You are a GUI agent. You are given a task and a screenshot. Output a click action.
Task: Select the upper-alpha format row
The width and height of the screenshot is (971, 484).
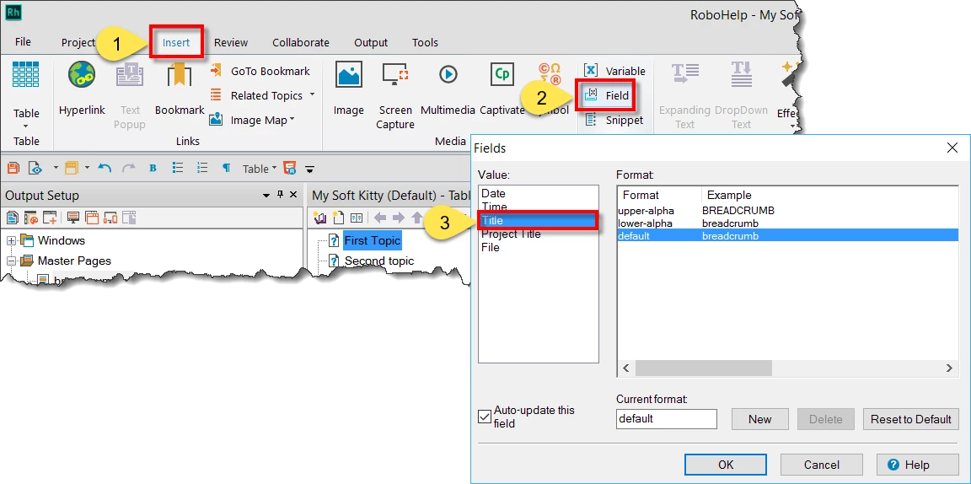(787, 211)
